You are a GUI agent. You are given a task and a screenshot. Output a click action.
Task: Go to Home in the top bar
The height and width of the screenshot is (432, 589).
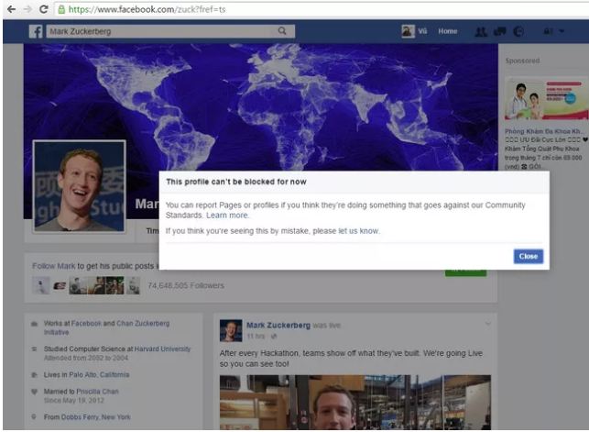click(x=447, y=31)
